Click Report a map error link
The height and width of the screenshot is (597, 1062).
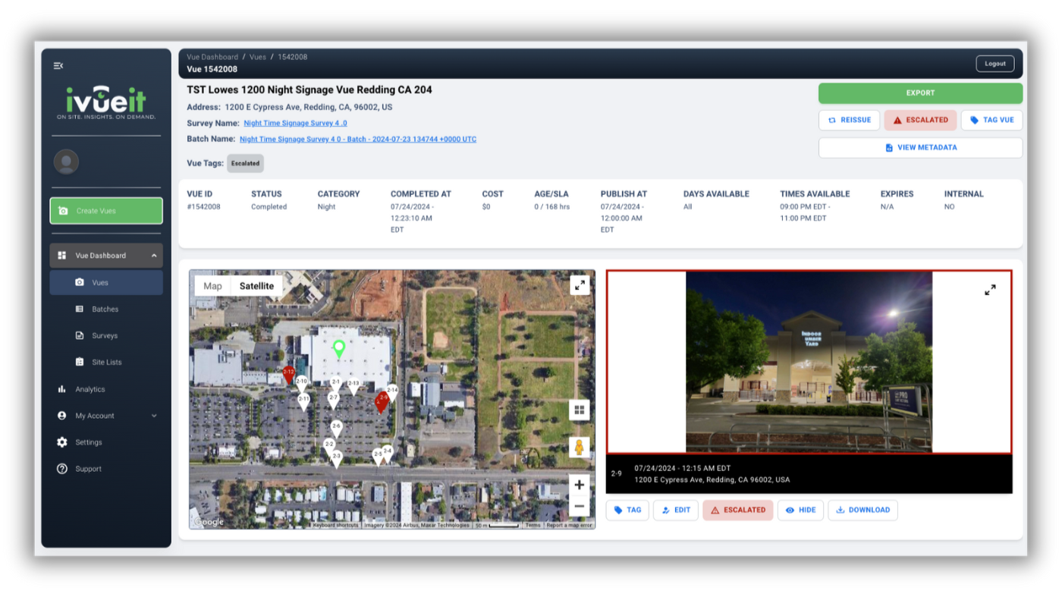point(569,525)
